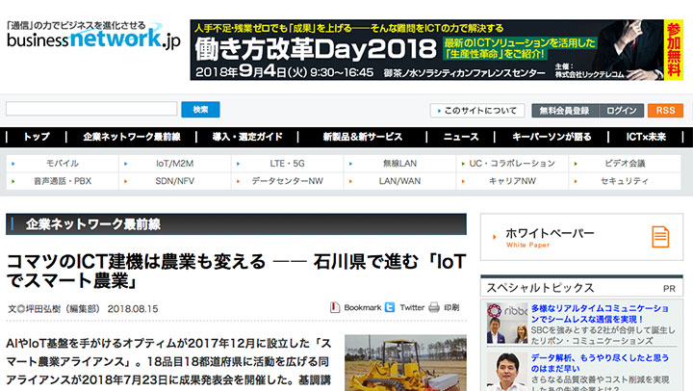
Task: Select the LTE・5G category link
Action: pos(287,163)
